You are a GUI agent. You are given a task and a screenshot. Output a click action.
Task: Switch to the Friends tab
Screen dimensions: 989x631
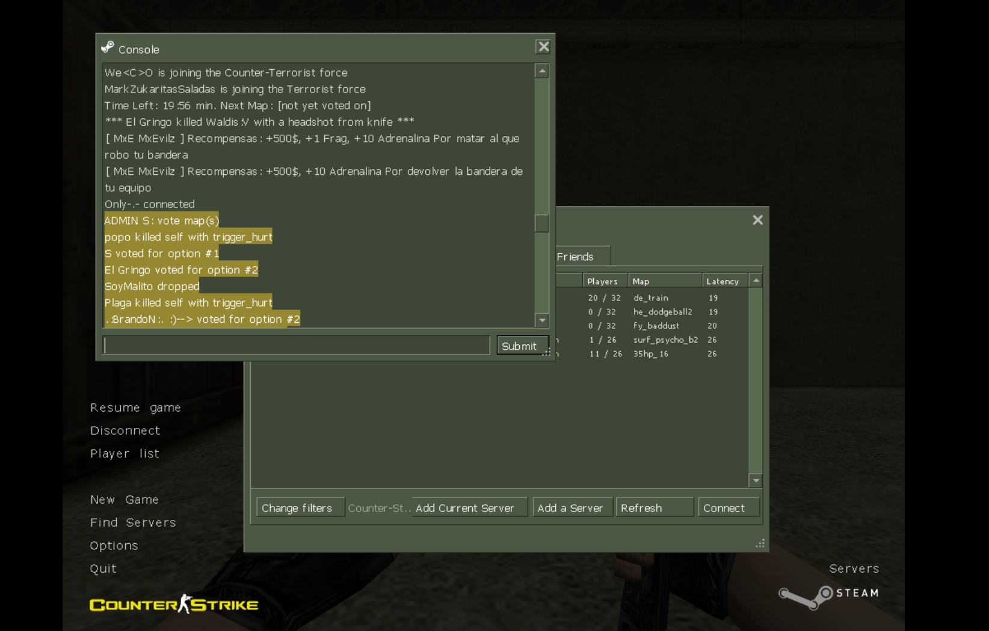coord(575,257)
